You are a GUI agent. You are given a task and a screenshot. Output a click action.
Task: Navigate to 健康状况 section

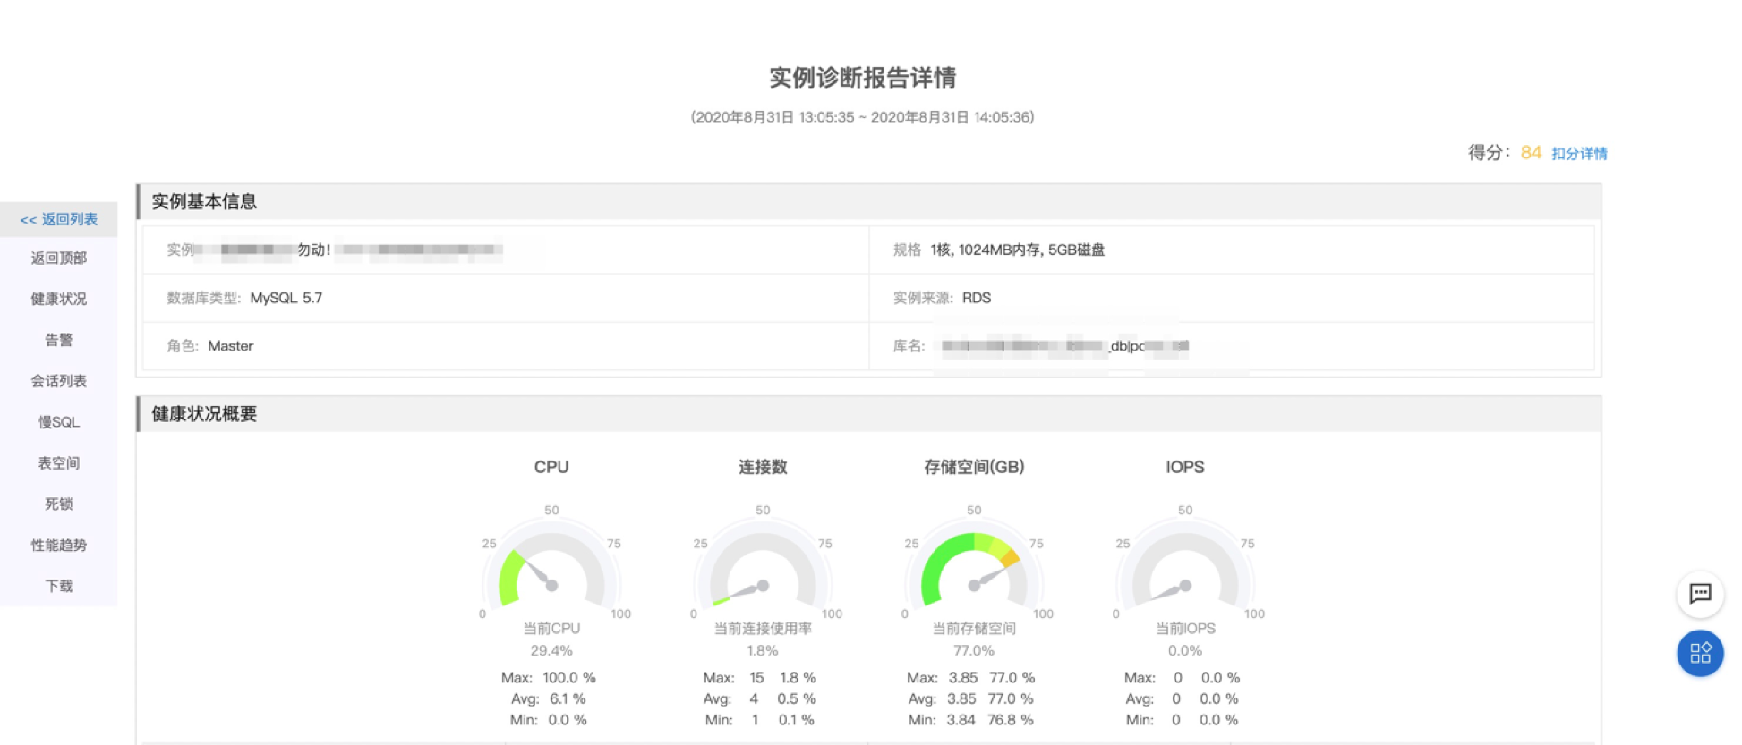(x=59, y=299)
